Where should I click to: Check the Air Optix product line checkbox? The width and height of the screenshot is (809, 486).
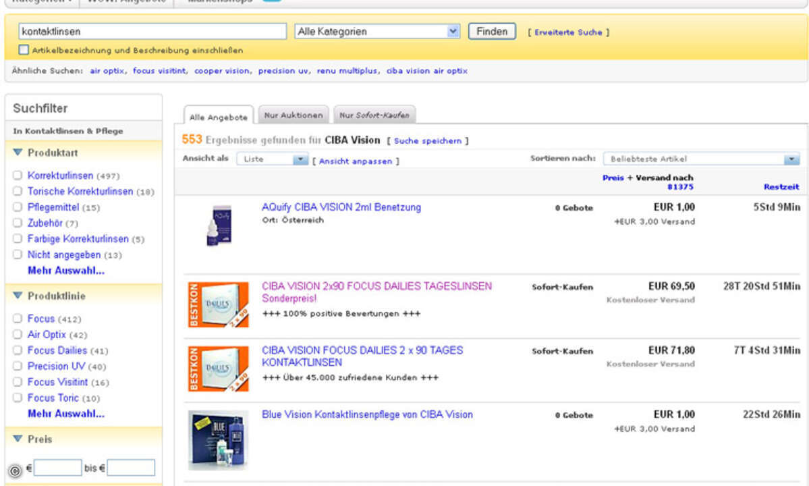(x=18, y=334)
